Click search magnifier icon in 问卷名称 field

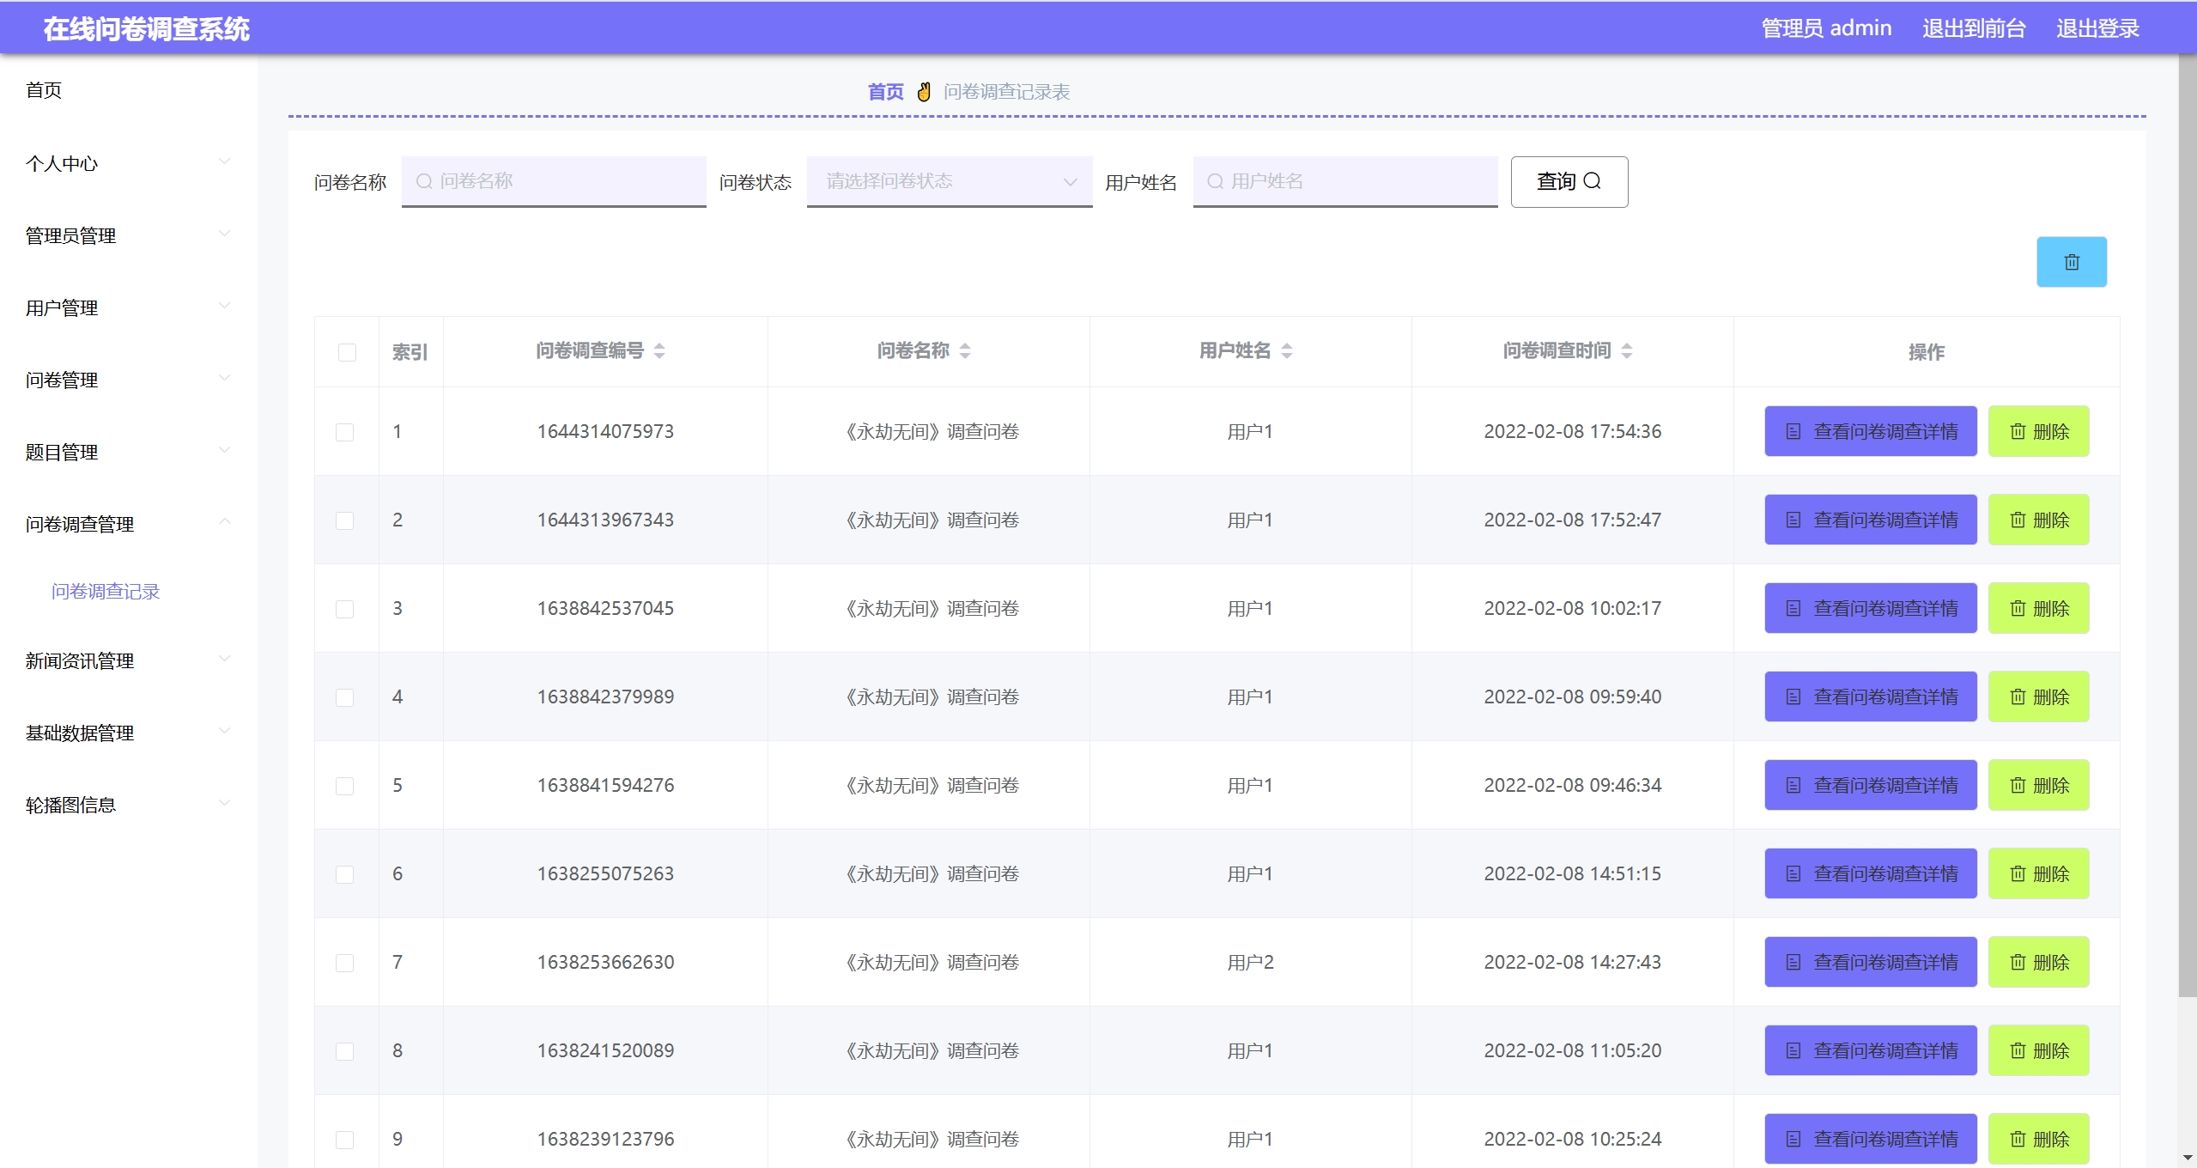point(423,181)
